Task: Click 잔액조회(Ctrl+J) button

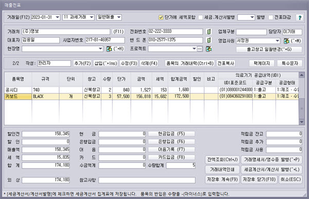Action: [222, 159]
